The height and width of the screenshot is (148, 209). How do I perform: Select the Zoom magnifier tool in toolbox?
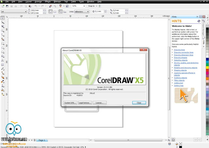(x=2, y=31)
